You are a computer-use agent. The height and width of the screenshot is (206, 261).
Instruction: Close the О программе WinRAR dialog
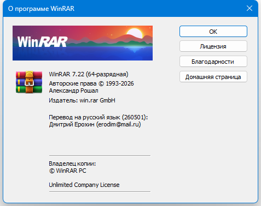coord(250,8)
